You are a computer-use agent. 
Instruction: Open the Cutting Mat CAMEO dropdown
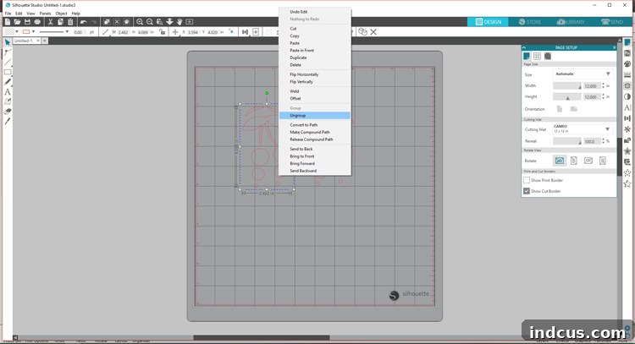click(583, 129)
